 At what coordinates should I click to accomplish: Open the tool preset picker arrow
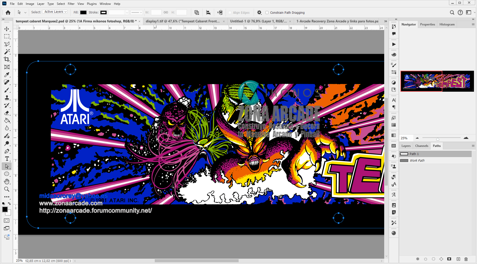click(x=25, y=12)
